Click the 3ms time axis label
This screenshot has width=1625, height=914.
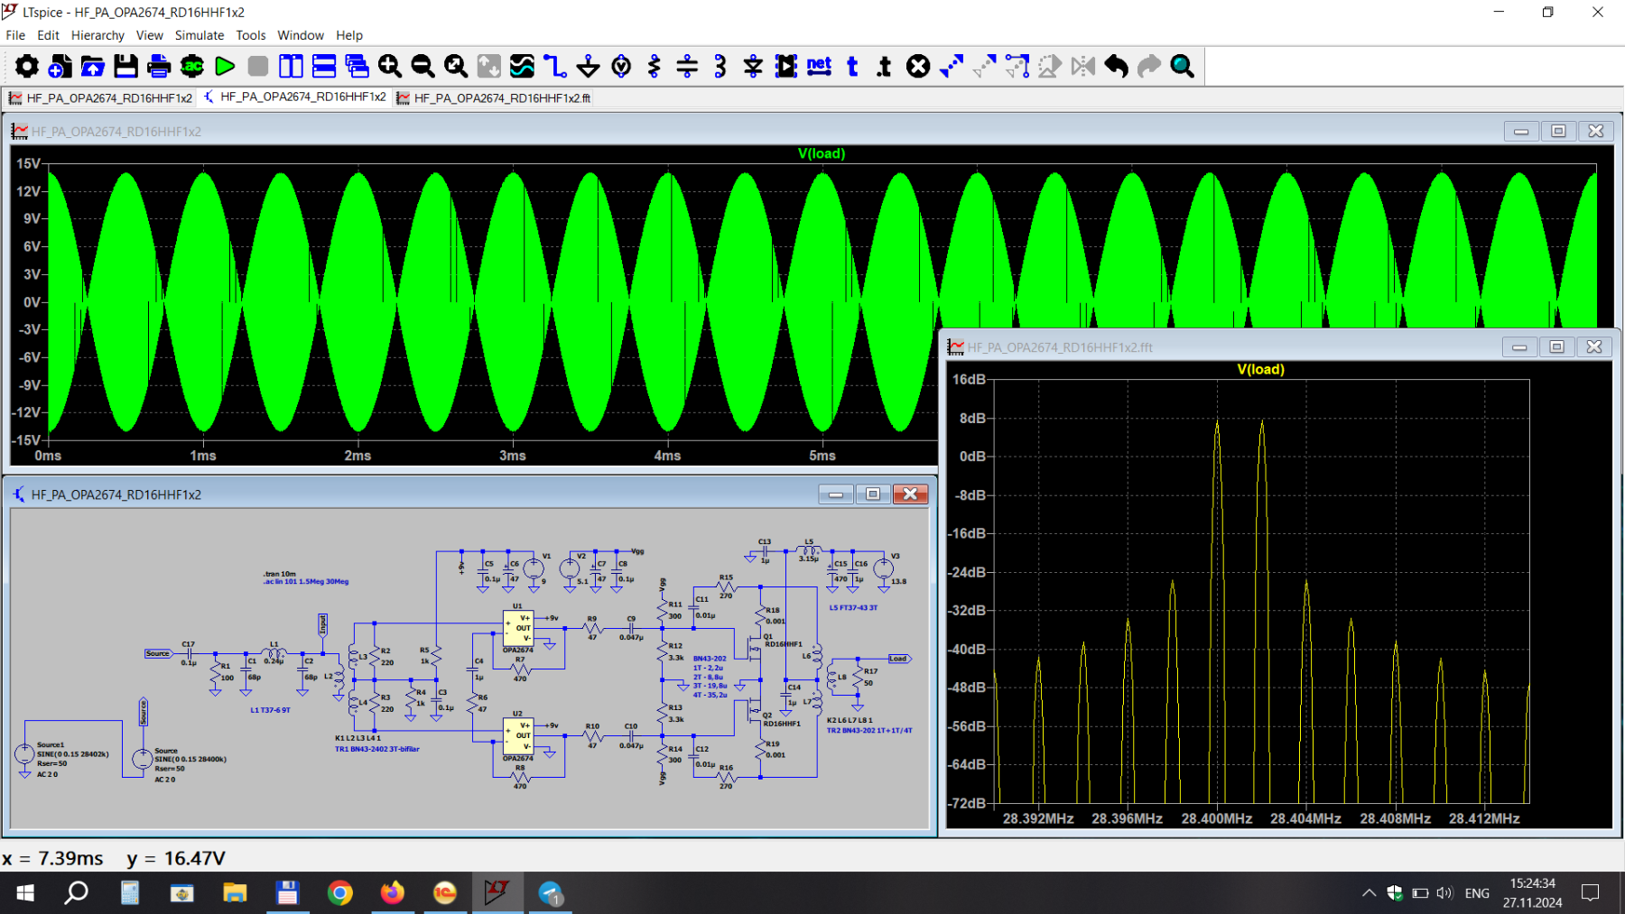coord(513,456)
